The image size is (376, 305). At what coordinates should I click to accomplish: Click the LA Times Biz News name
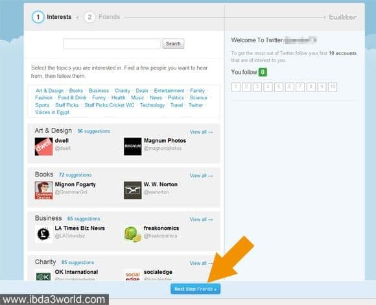pos(80,228)
